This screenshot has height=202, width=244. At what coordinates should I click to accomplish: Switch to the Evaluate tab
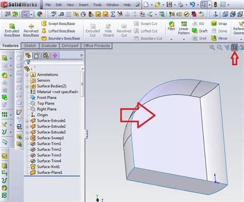pos(49,46)
